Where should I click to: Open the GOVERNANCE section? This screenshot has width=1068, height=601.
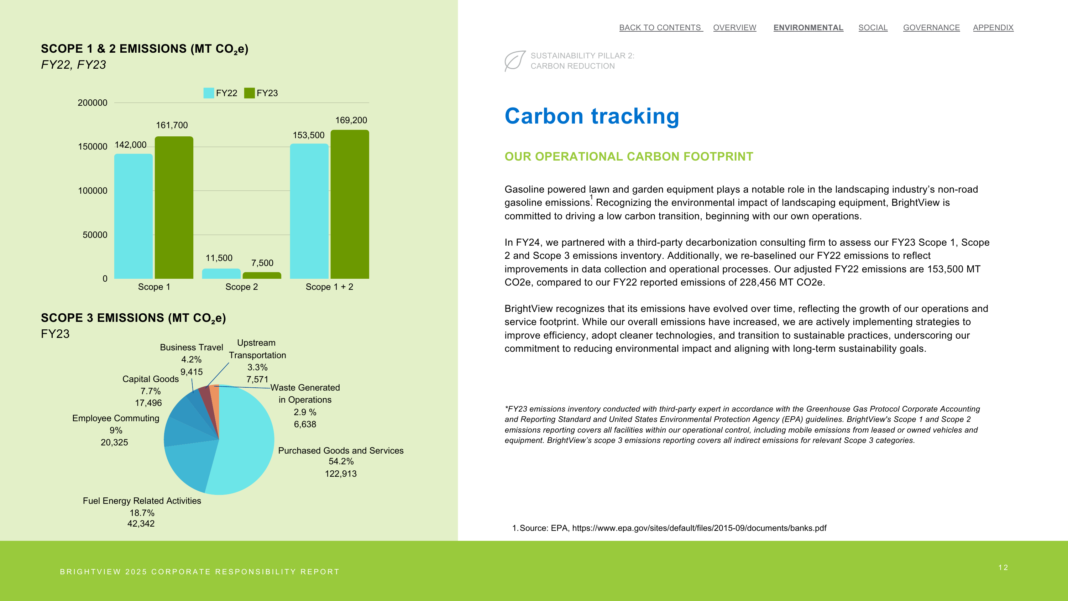pyautogui.click(x=931, y=27)
